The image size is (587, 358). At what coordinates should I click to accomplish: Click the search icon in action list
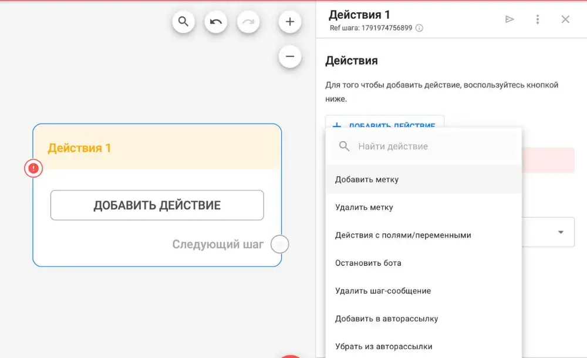tap(344, 146)
